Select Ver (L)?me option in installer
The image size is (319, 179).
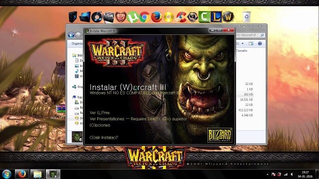pyautogui.click(x=100, y=113)
